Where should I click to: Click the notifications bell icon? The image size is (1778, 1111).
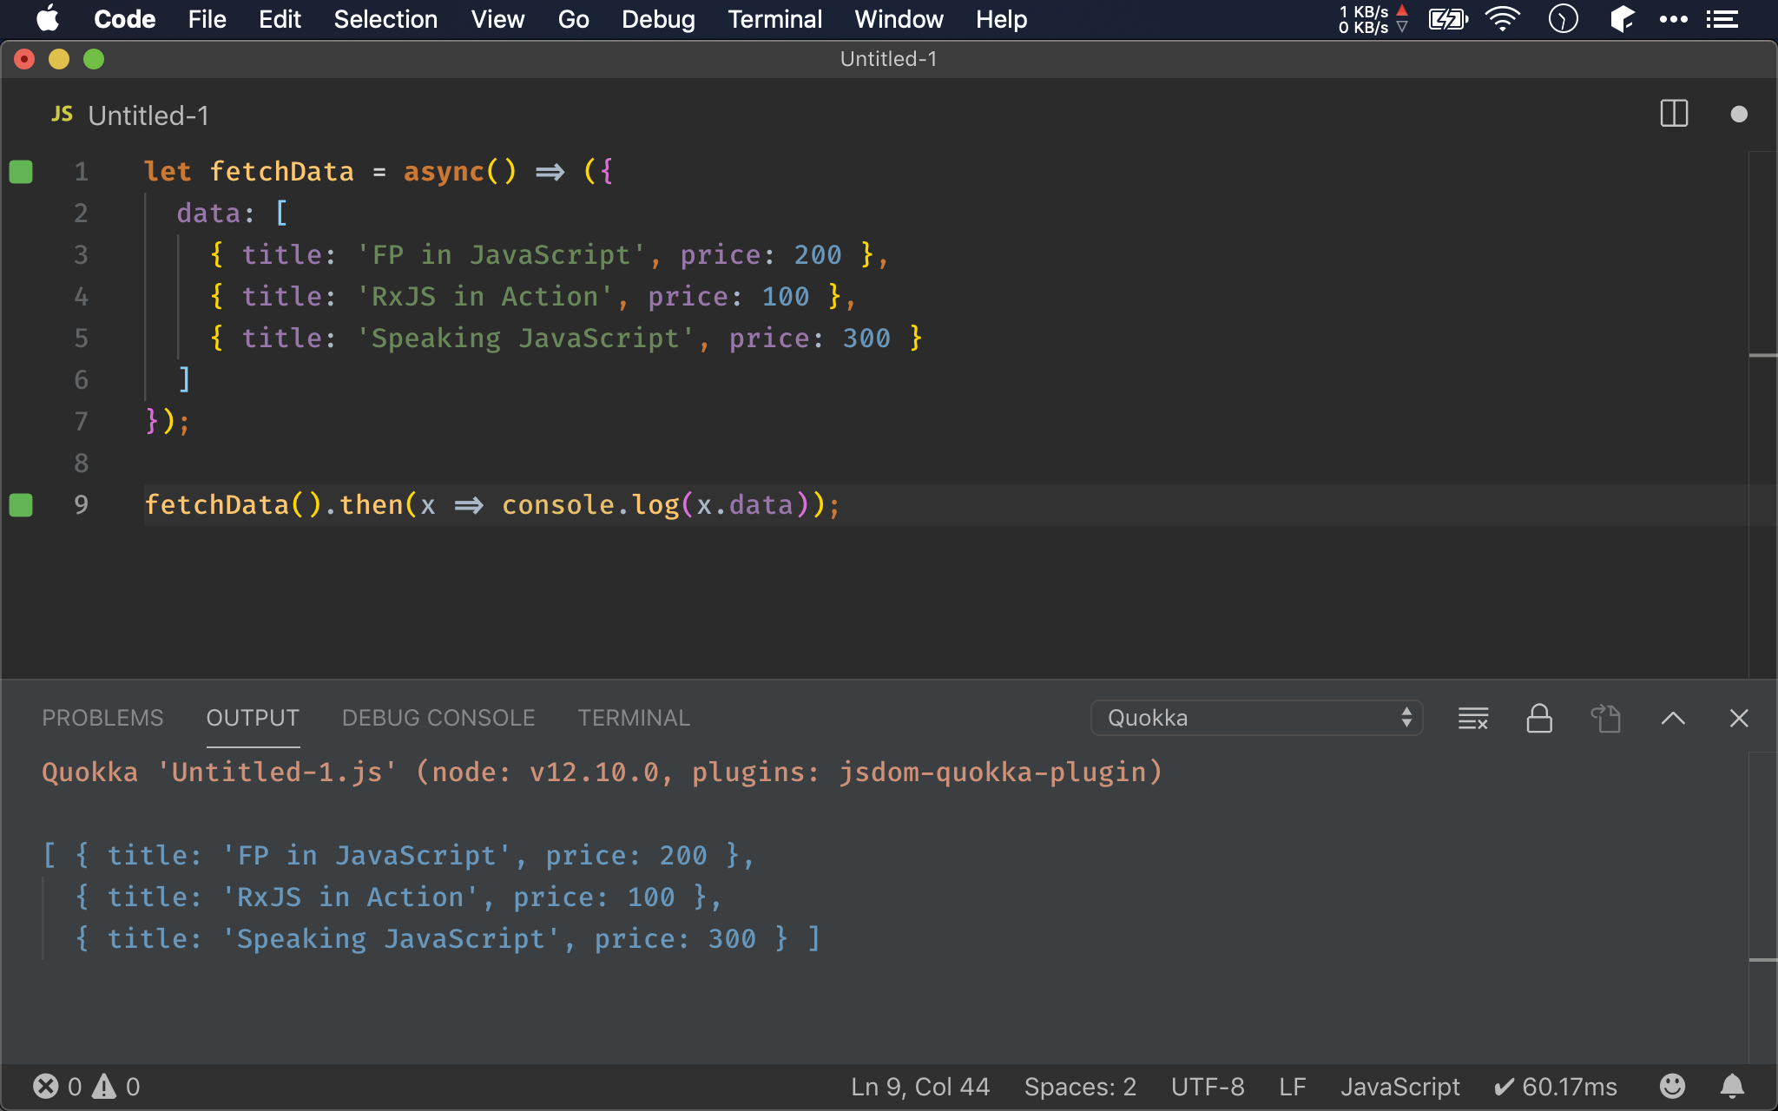(1732, 1087)
